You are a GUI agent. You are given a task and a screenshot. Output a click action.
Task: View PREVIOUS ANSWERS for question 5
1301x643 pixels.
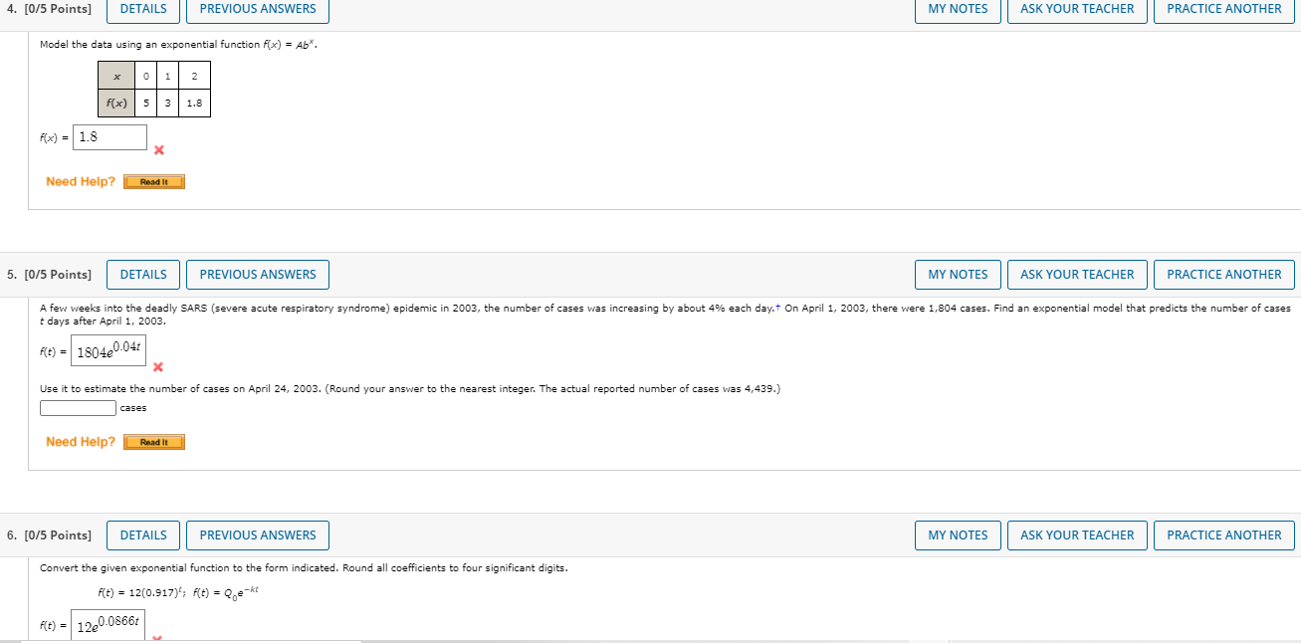click(x=257, y=274)
